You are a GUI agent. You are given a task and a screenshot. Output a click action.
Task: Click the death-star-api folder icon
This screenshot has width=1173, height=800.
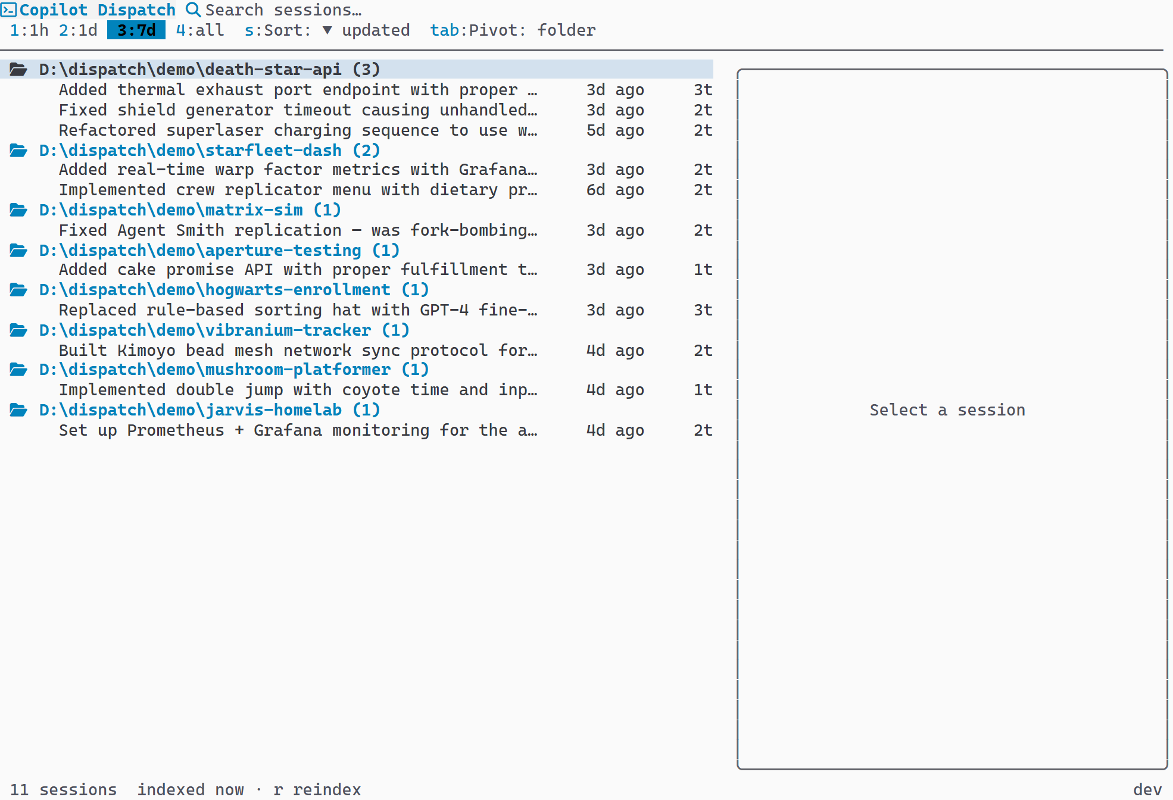18,69
